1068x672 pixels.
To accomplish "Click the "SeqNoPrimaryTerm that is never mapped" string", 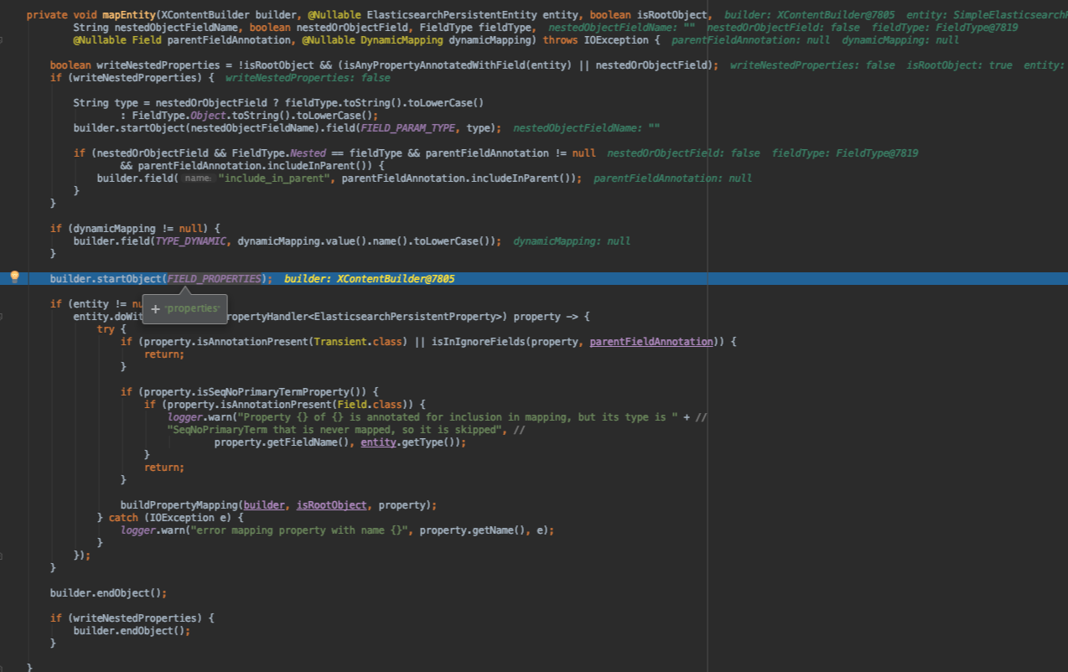I will coord(334,430).
